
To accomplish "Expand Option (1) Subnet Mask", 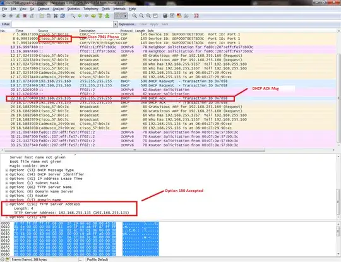I will pos(7,183).
